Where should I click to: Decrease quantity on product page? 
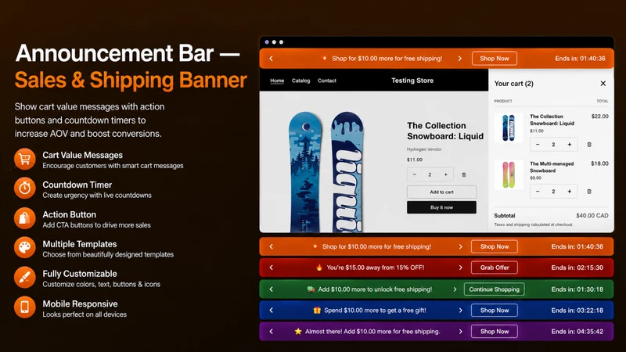[x=415, y=174]
